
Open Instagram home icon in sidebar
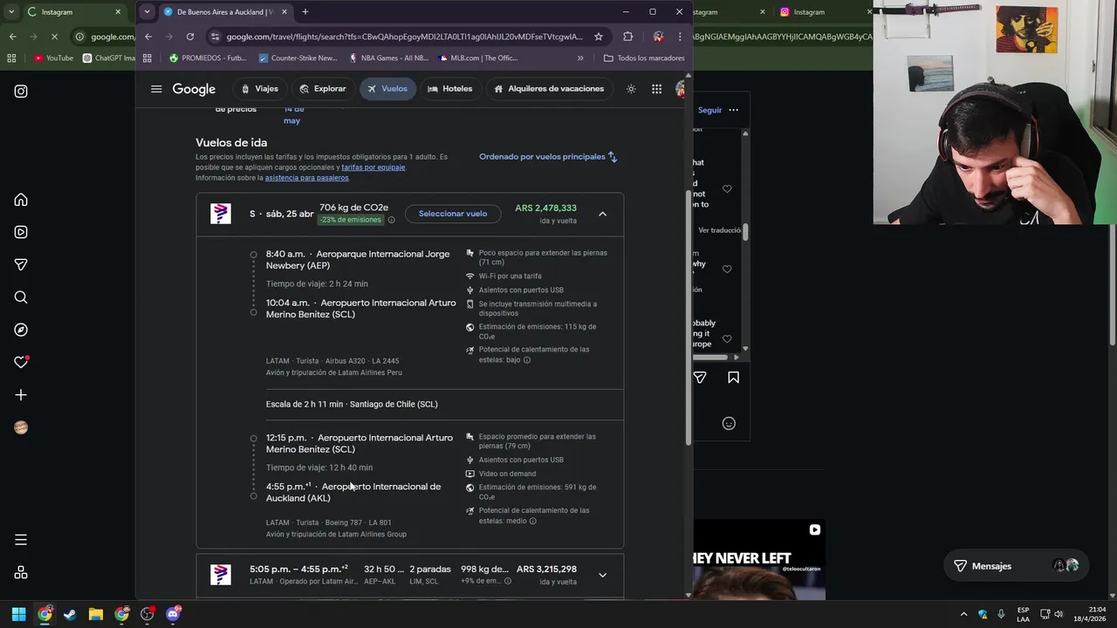click(x=21, y=200)
